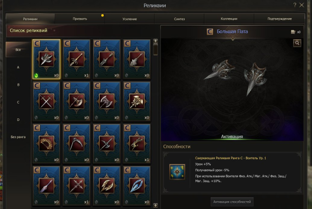Screen dimensions: 312x209
Task: Filter relic list by rank A
Action: (x=18, y=68)
